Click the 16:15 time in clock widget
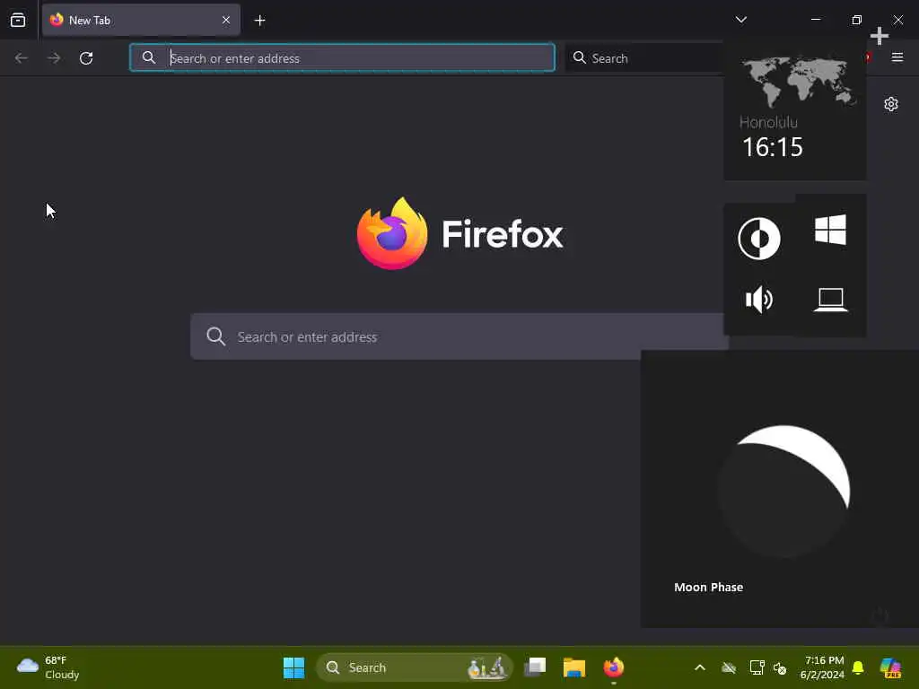 [773, 147]
